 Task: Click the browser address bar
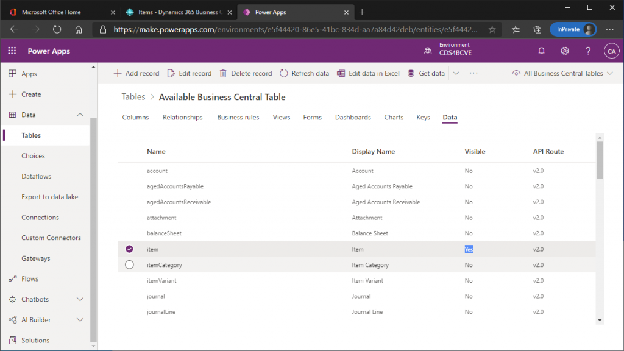[296, 29]
